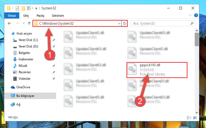Click the search magnifier icon

tap(192, 23)
